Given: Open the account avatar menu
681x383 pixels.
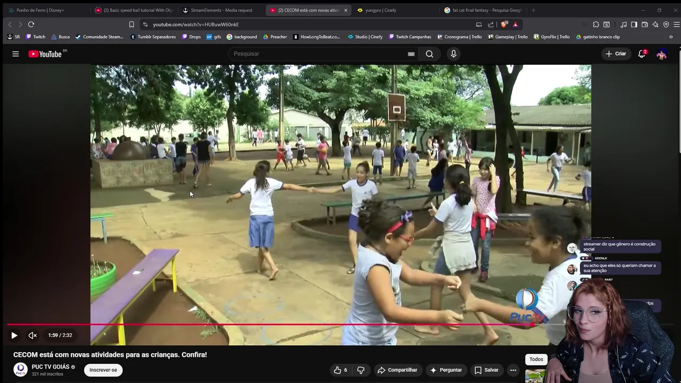Looking at the screenshot, I should coord(662,54).
